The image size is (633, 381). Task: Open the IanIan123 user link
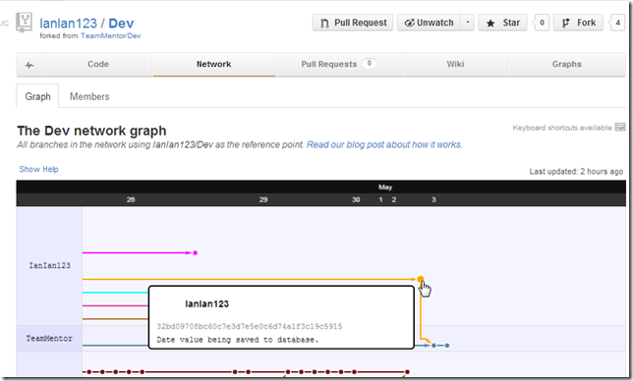pos(68,24)
